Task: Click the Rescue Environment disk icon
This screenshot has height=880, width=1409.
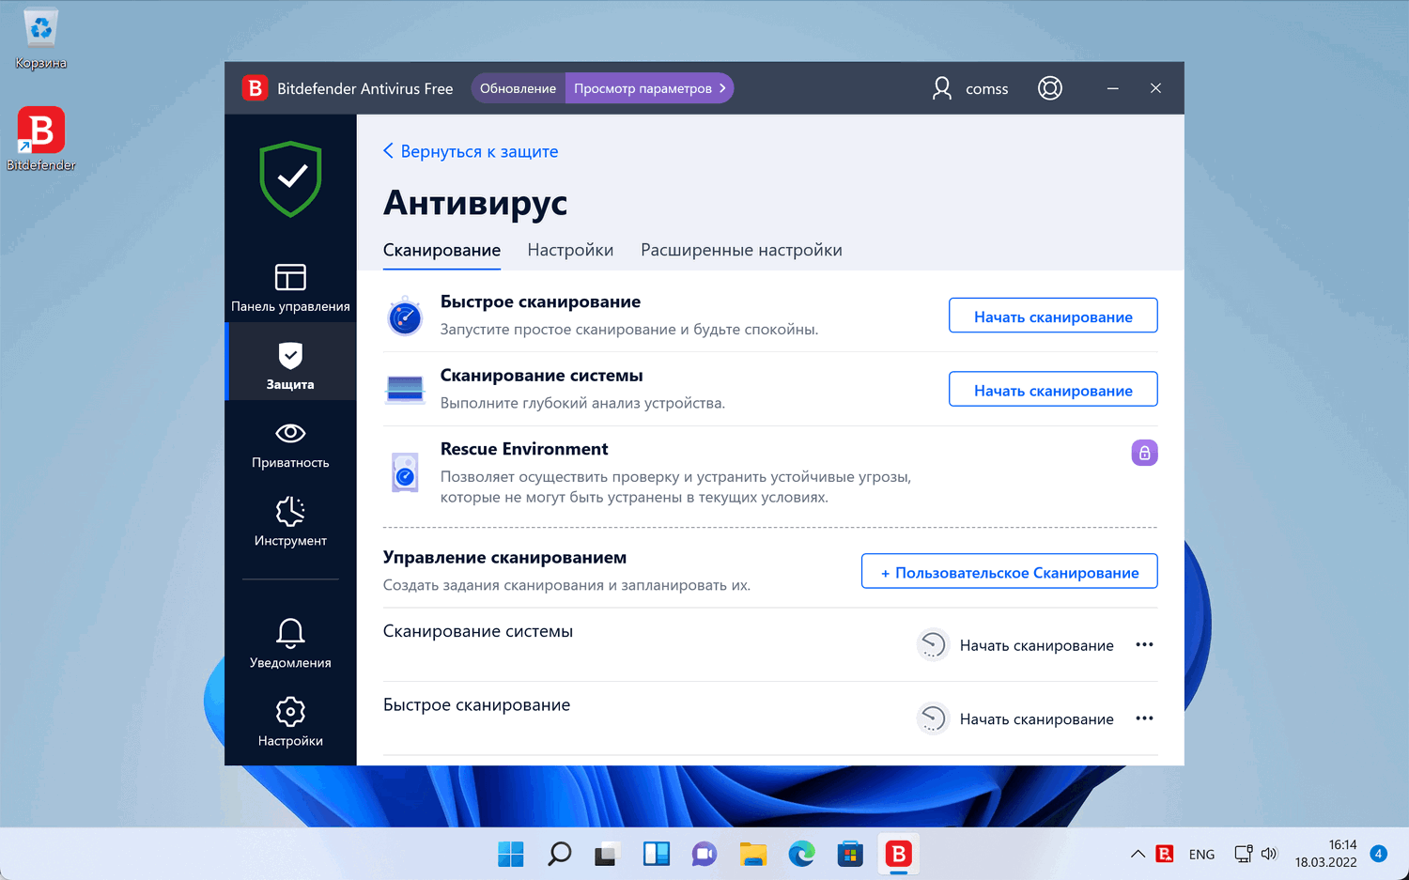Action: pos(405,471)
